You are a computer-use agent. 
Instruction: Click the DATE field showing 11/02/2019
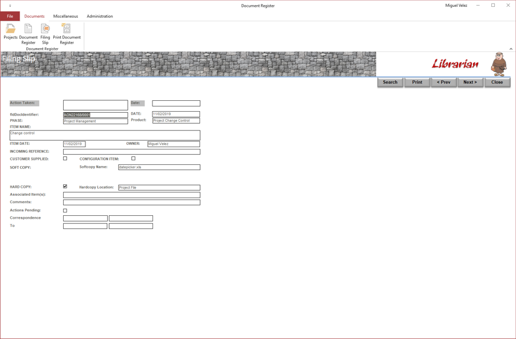pyautogui.click(x=176, y=114)
